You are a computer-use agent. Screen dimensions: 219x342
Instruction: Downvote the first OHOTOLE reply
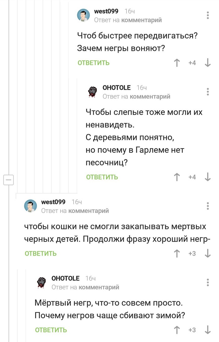click(x=207, y=177)
